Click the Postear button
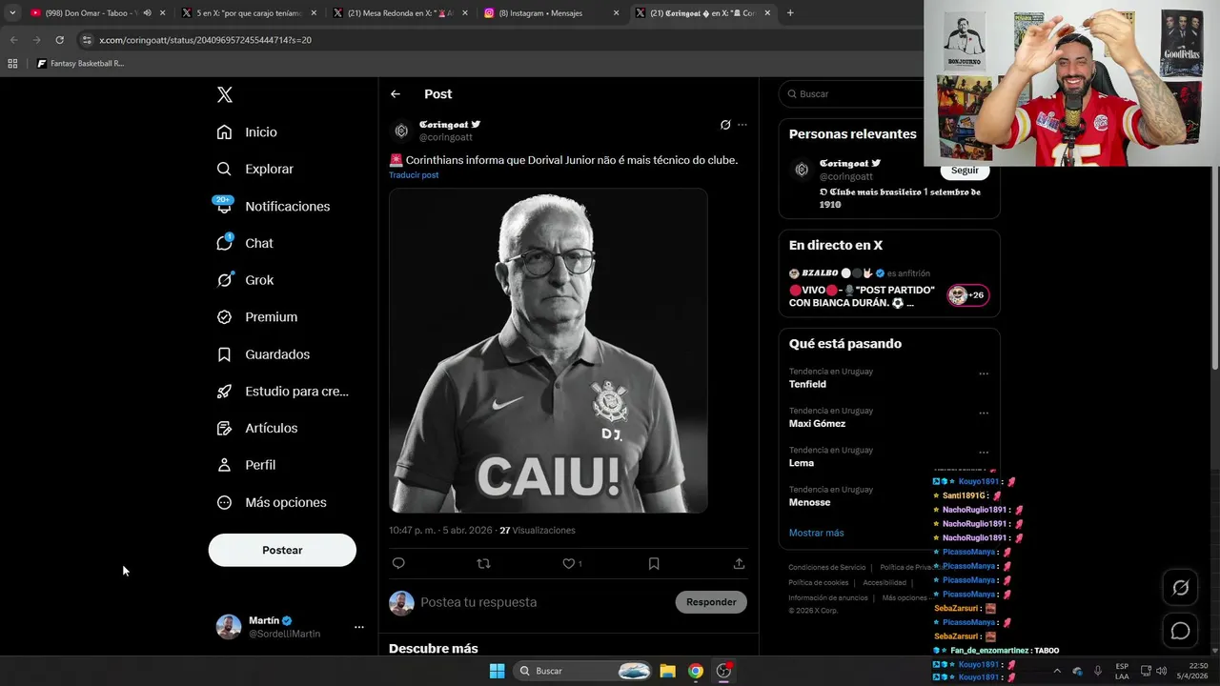Screen dimensions: 1220x686 [x=282, y=550]
